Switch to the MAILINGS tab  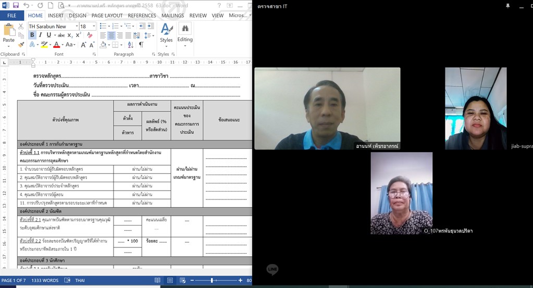172,16
